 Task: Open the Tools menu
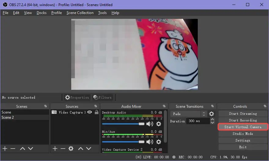[x=102, y=13]
